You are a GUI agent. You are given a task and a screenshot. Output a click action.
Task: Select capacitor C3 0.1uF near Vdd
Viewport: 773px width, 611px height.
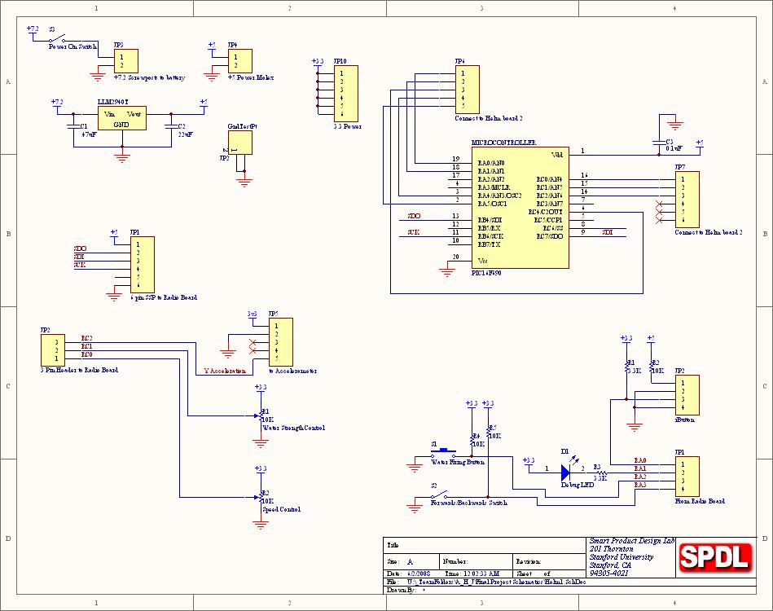point(657,144)
